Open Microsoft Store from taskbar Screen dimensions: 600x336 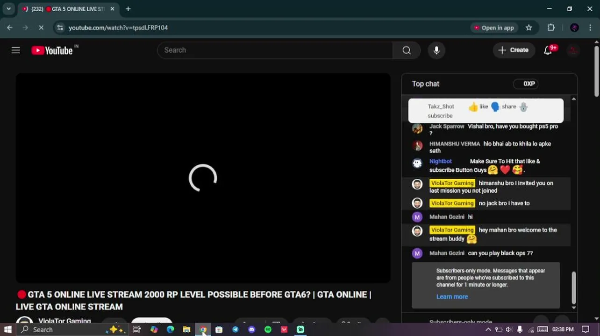pyautogui.click(x=219, y=329)
